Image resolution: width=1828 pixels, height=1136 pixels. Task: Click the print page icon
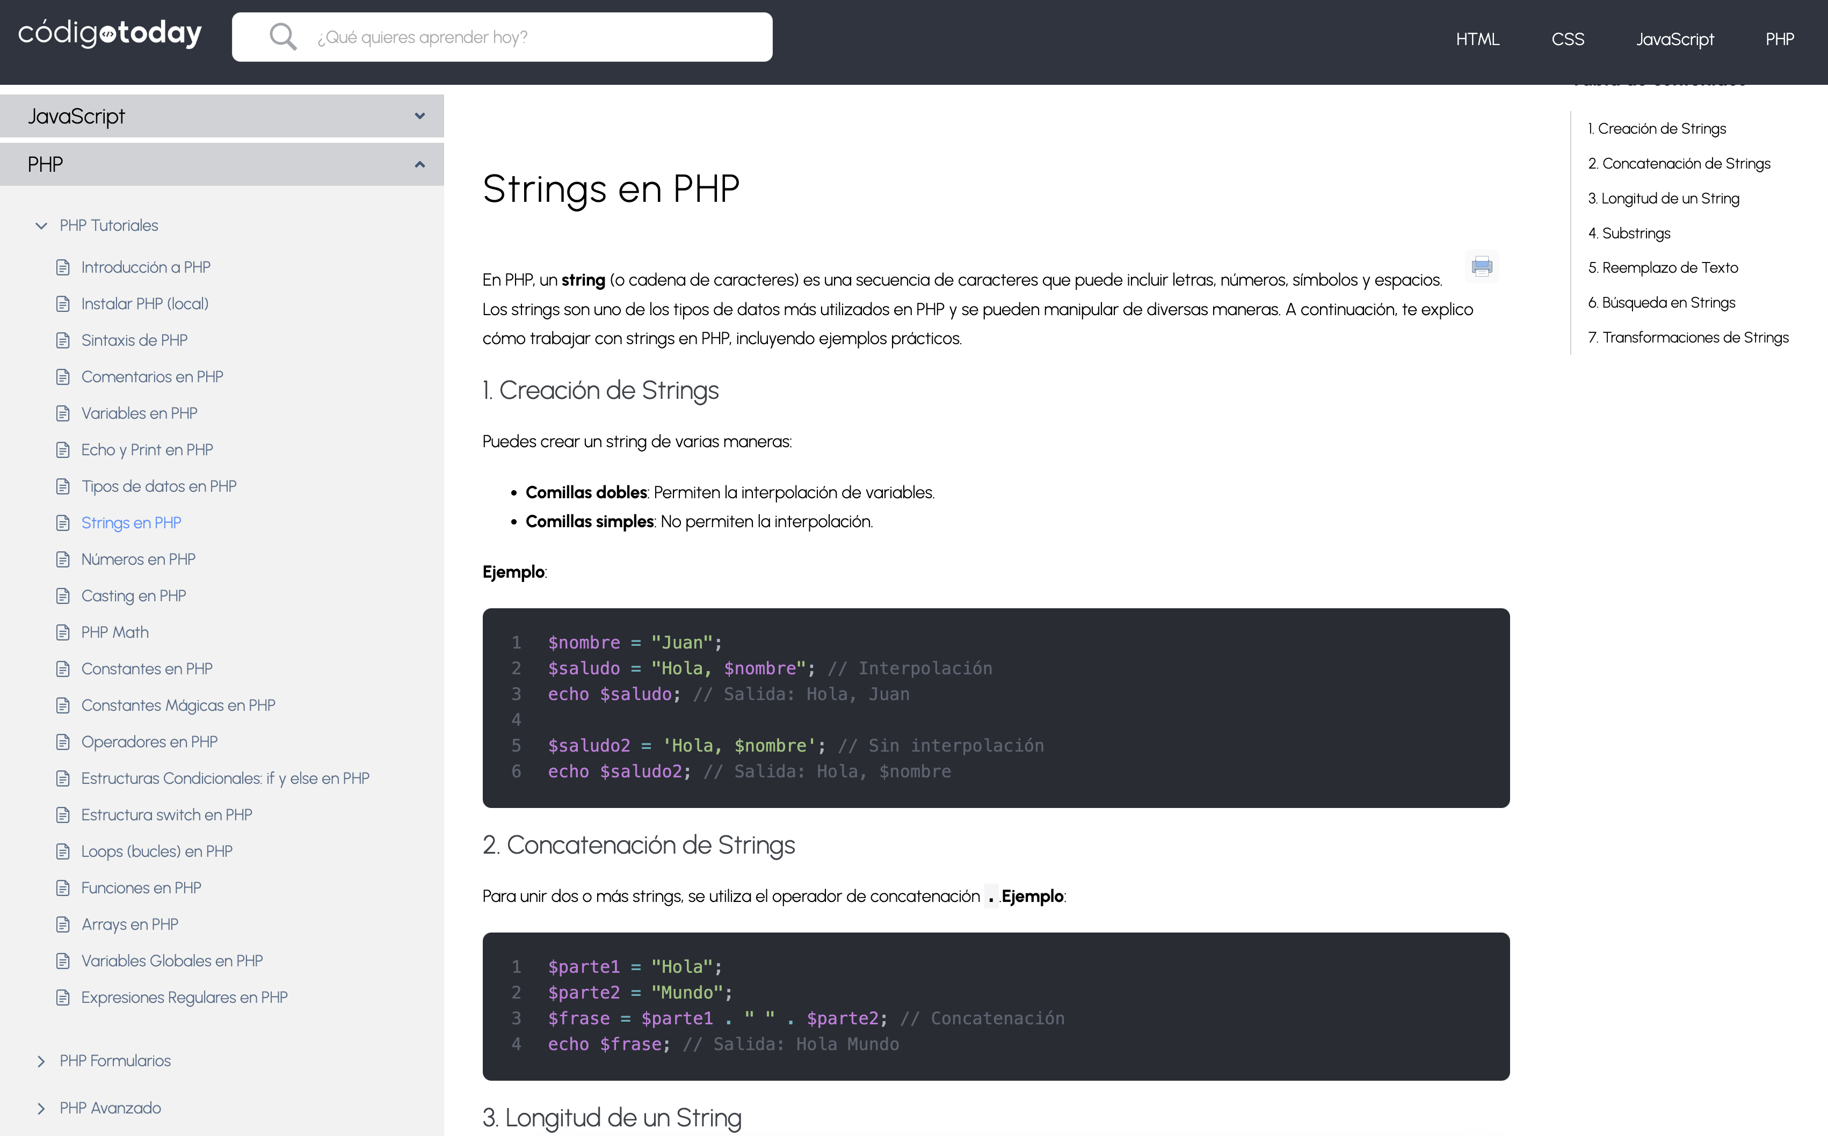click(x=1482, y=266)
